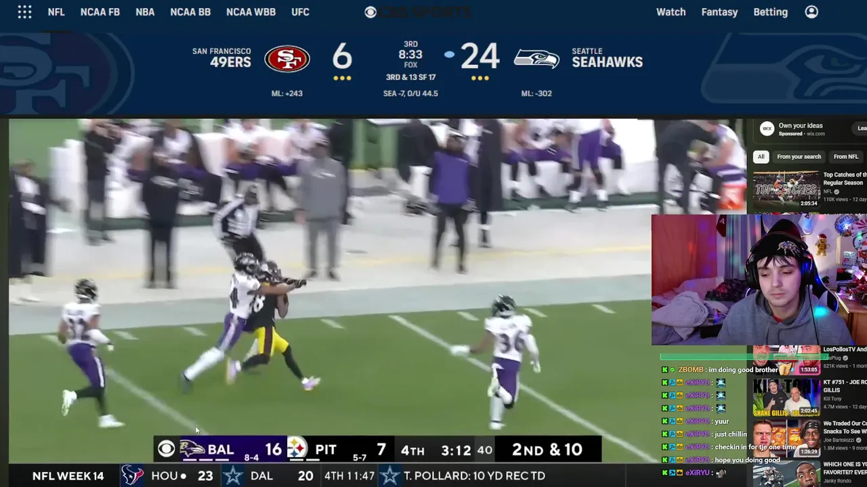
Task: Click the NFL WEEK 14 ticker label
Action: (x=68, y=476)
